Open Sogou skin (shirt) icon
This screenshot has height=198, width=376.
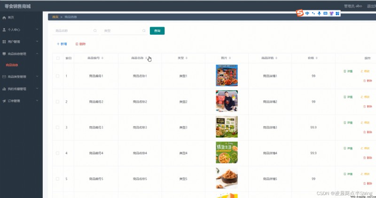click(x=331, y=14)
